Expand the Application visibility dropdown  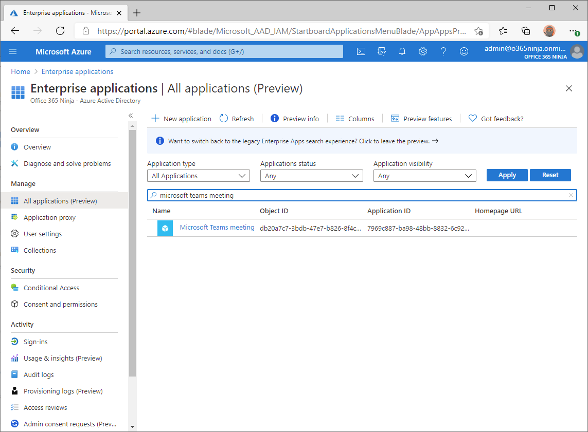point(425,176)
